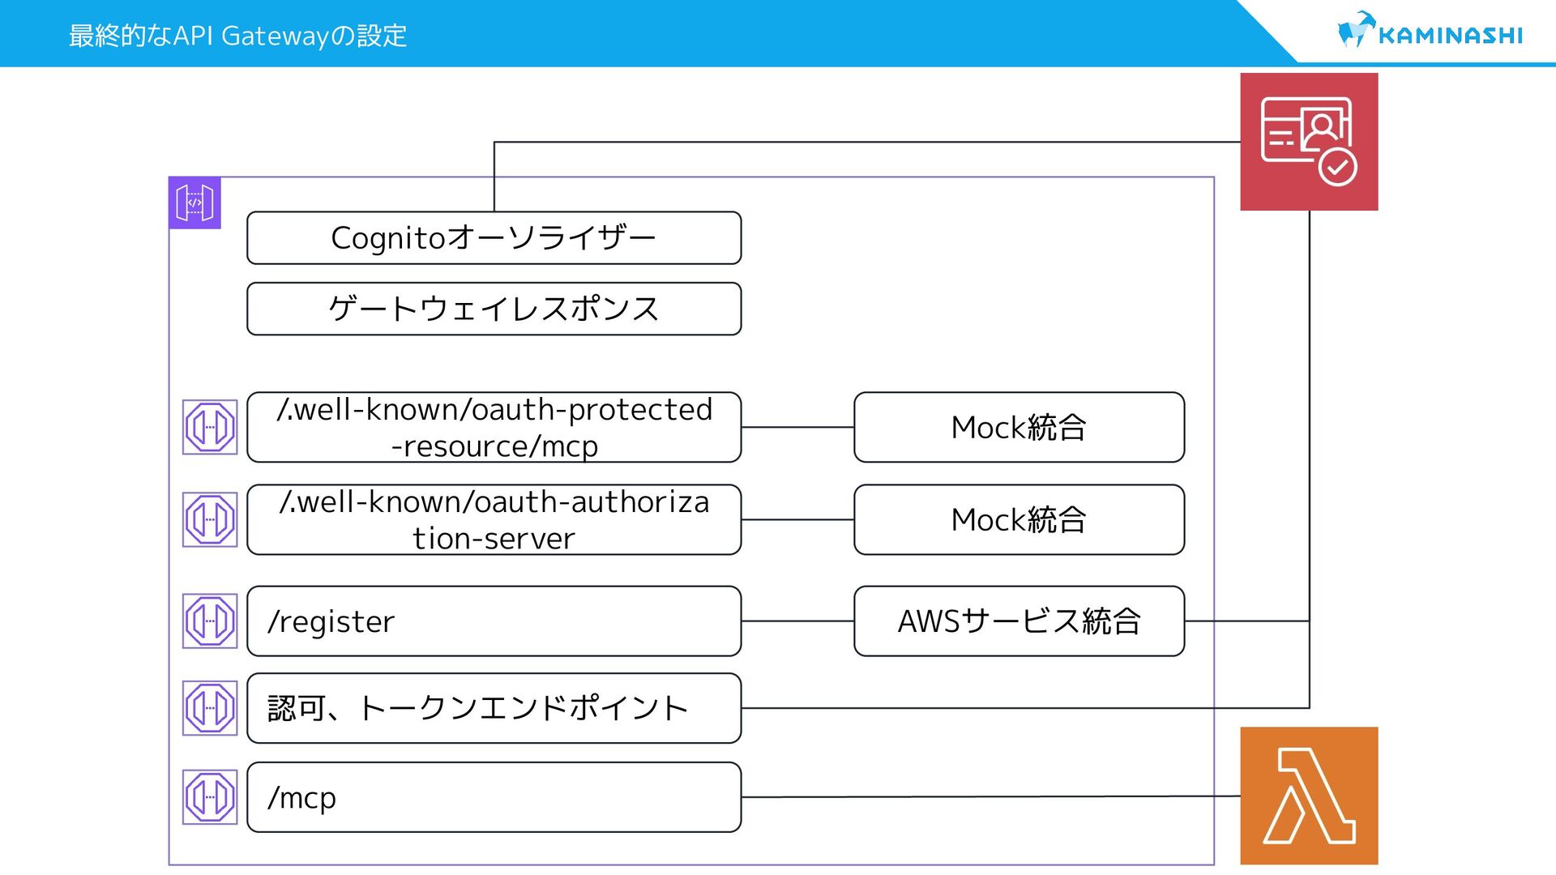Click the /.well-known/oauth-authorization-server box
The image size is (1556, 875).
click(x=494, y=519)
